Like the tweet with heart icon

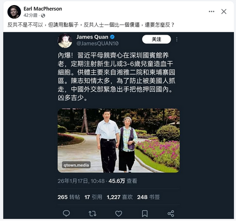(119, 213)
